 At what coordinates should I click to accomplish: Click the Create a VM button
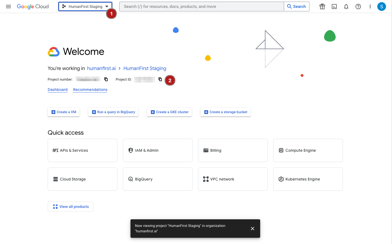(64, 112)
